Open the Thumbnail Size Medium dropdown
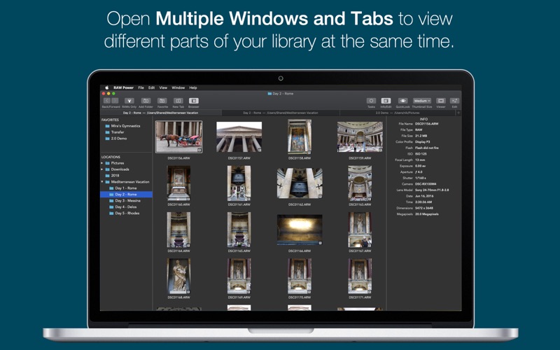This screenshot has height=350, width=560. pos(422,101)
